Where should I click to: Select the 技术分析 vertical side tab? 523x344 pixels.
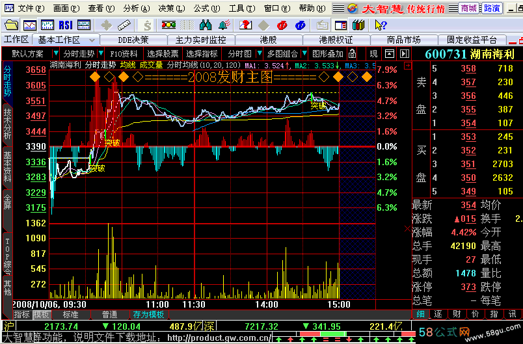(x=7, y=124)
